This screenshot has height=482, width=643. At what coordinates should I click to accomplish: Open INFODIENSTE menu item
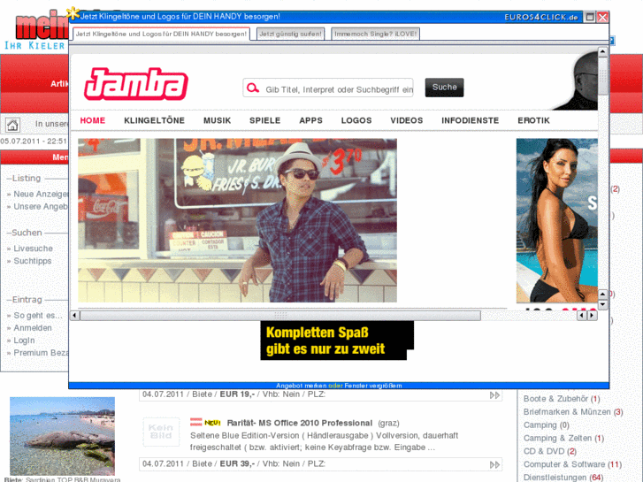click(470, 120)
